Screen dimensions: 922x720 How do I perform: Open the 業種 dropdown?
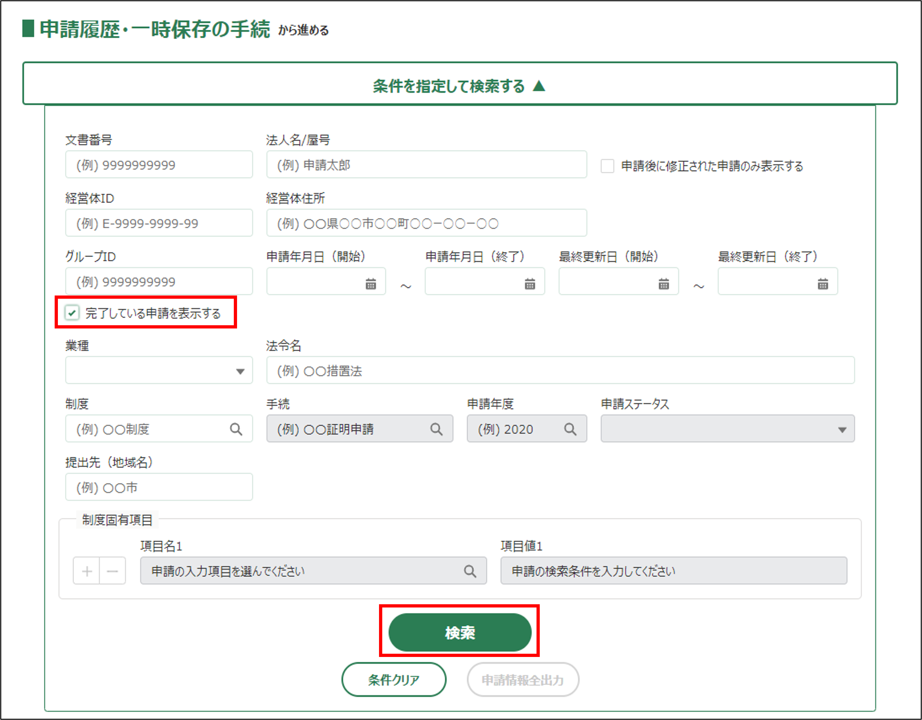tap(159, 371)
